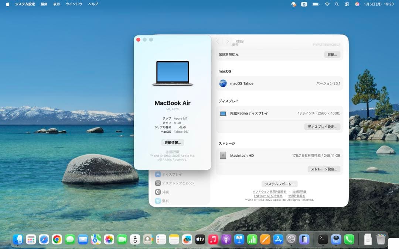Screen dimensions: 399x249
Task: Open Finder from the Dock
Action: (18, 239)
